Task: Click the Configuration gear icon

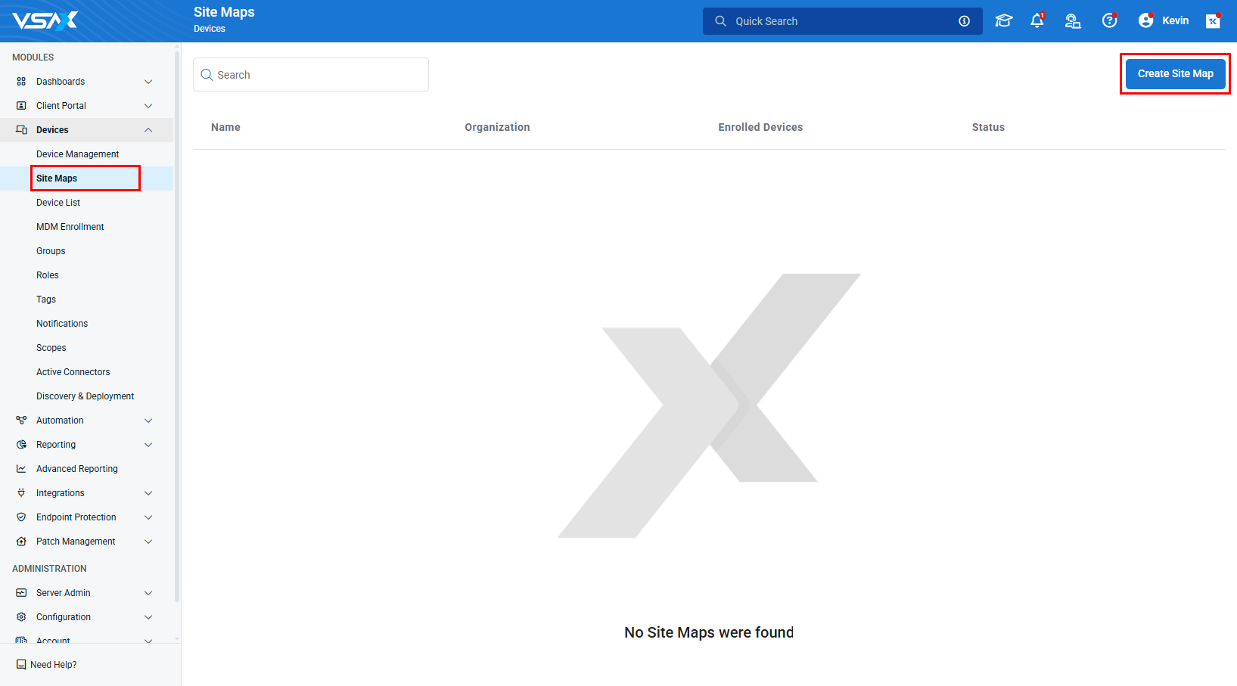Action: (x=21, y=617)
